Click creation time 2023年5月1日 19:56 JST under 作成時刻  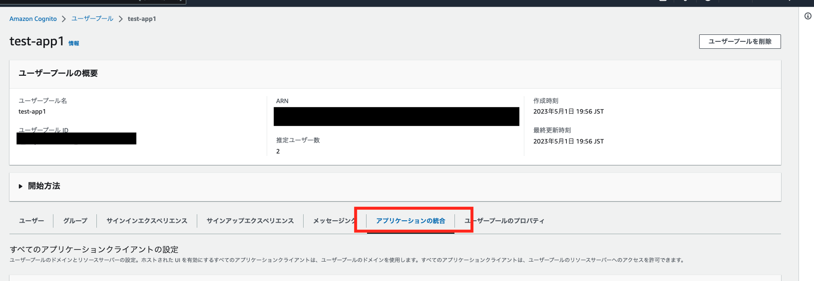568,112
